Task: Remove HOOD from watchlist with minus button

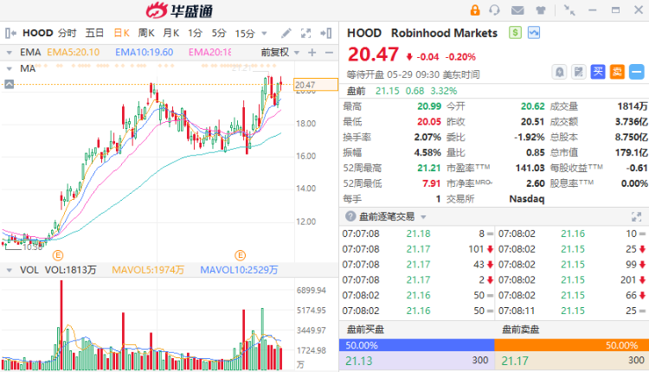Action: coord(637,72)
